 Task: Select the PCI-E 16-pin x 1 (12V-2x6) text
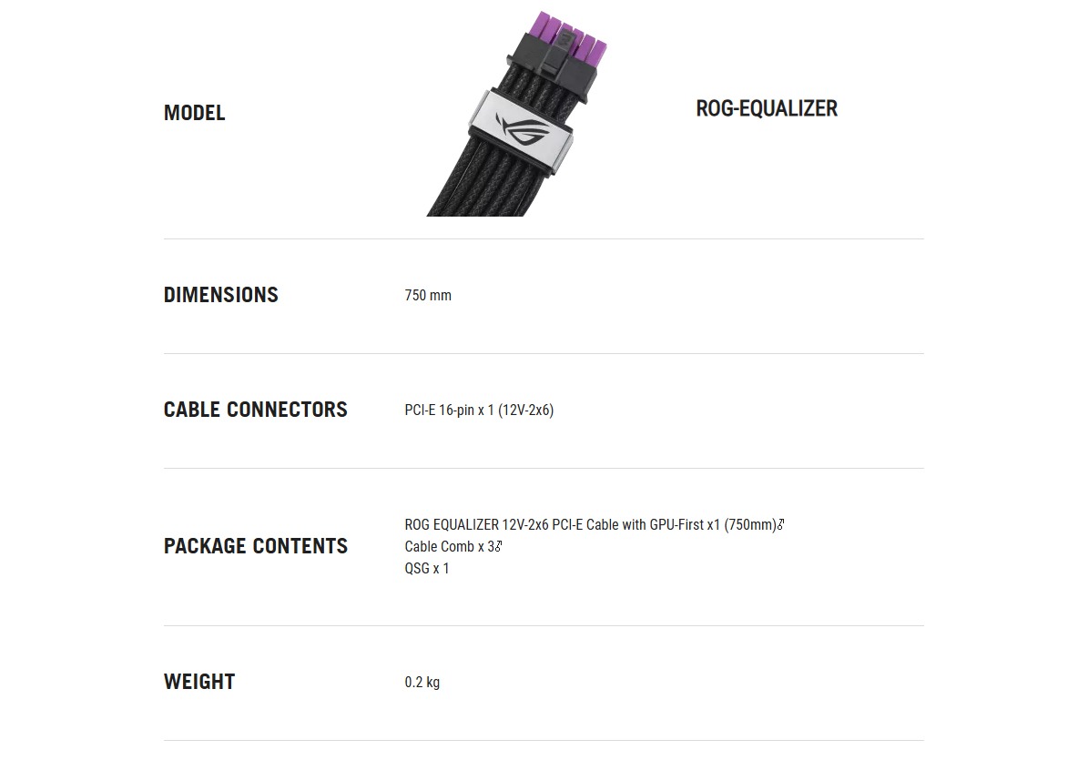479,410
